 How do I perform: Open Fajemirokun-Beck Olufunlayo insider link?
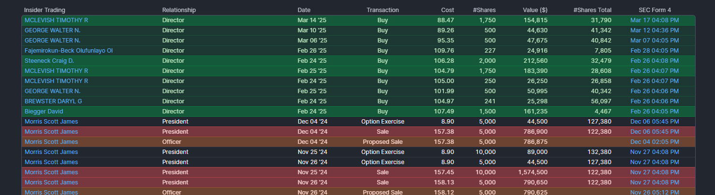pyautogui.click(x=69, y=51)
